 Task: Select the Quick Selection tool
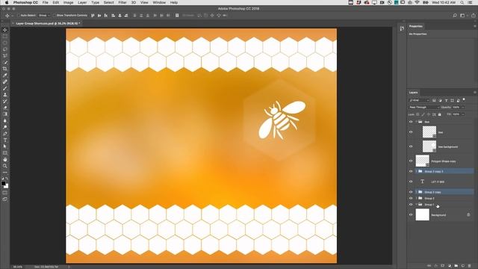coord(5,62)
